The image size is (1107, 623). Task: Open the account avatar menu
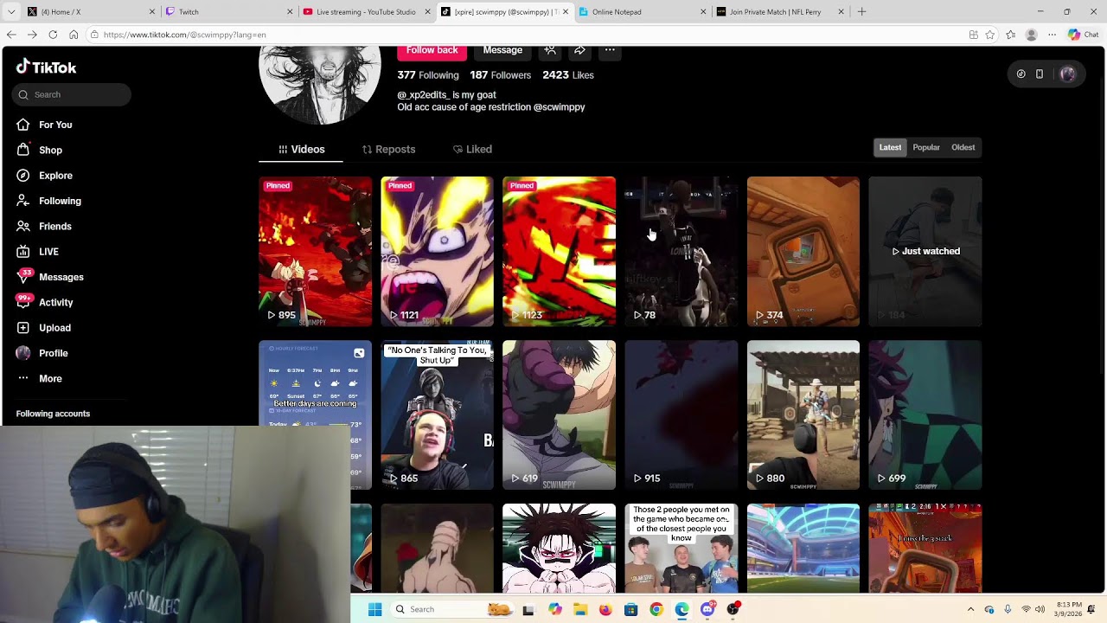pyautogui.click(x=1067, y=74)
